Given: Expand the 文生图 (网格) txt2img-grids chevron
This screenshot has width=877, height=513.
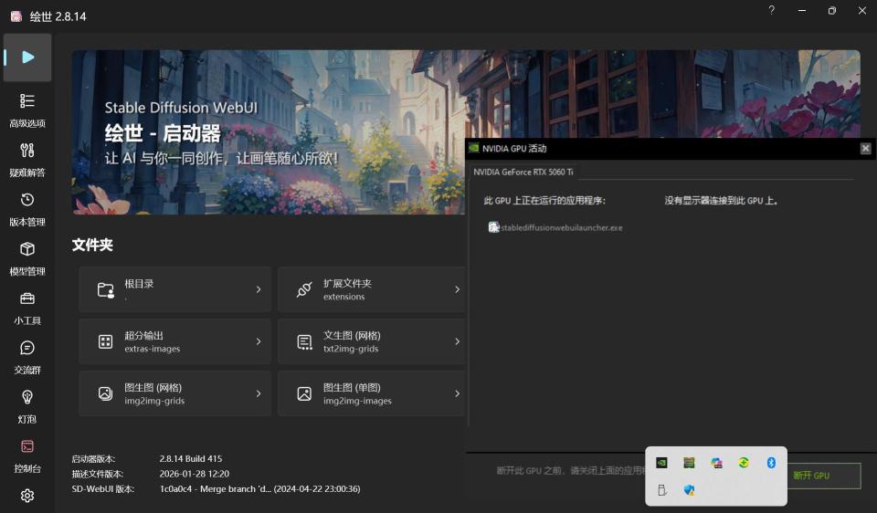Looking at the screenshot, I should 457,341.
